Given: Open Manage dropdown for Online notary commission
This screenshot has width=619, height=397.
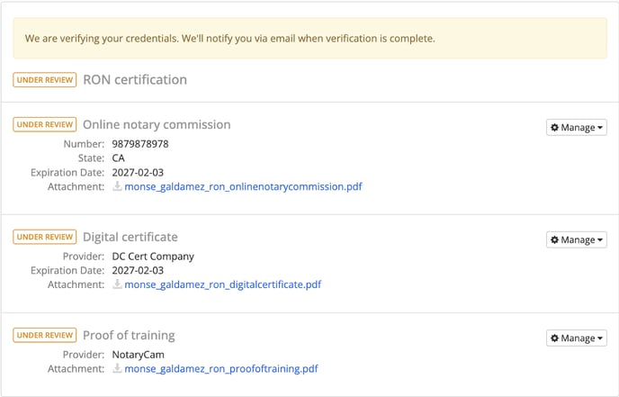Looking at the screenshot, I should tap(577, 127).
